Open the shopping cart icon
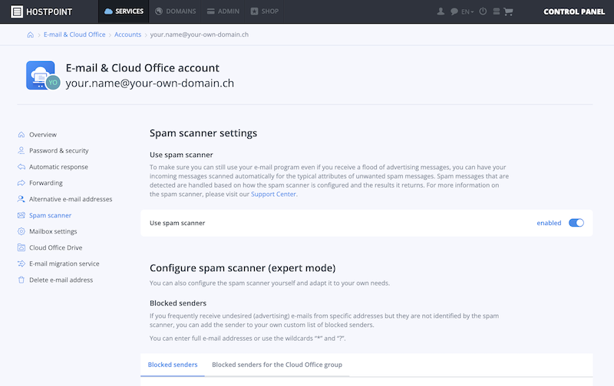This screenshot has height=386, width=614. 508,11
